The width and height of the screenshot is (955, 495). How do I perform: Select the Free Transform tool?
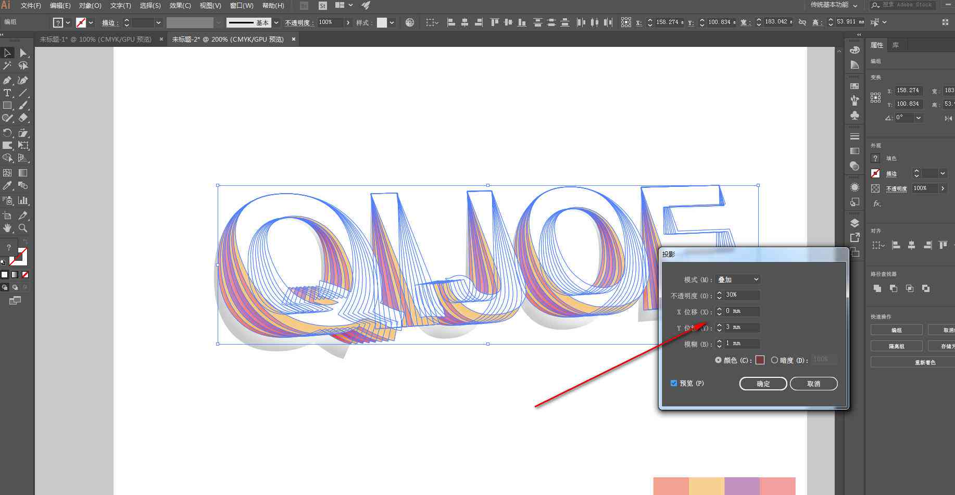point(23,145)
